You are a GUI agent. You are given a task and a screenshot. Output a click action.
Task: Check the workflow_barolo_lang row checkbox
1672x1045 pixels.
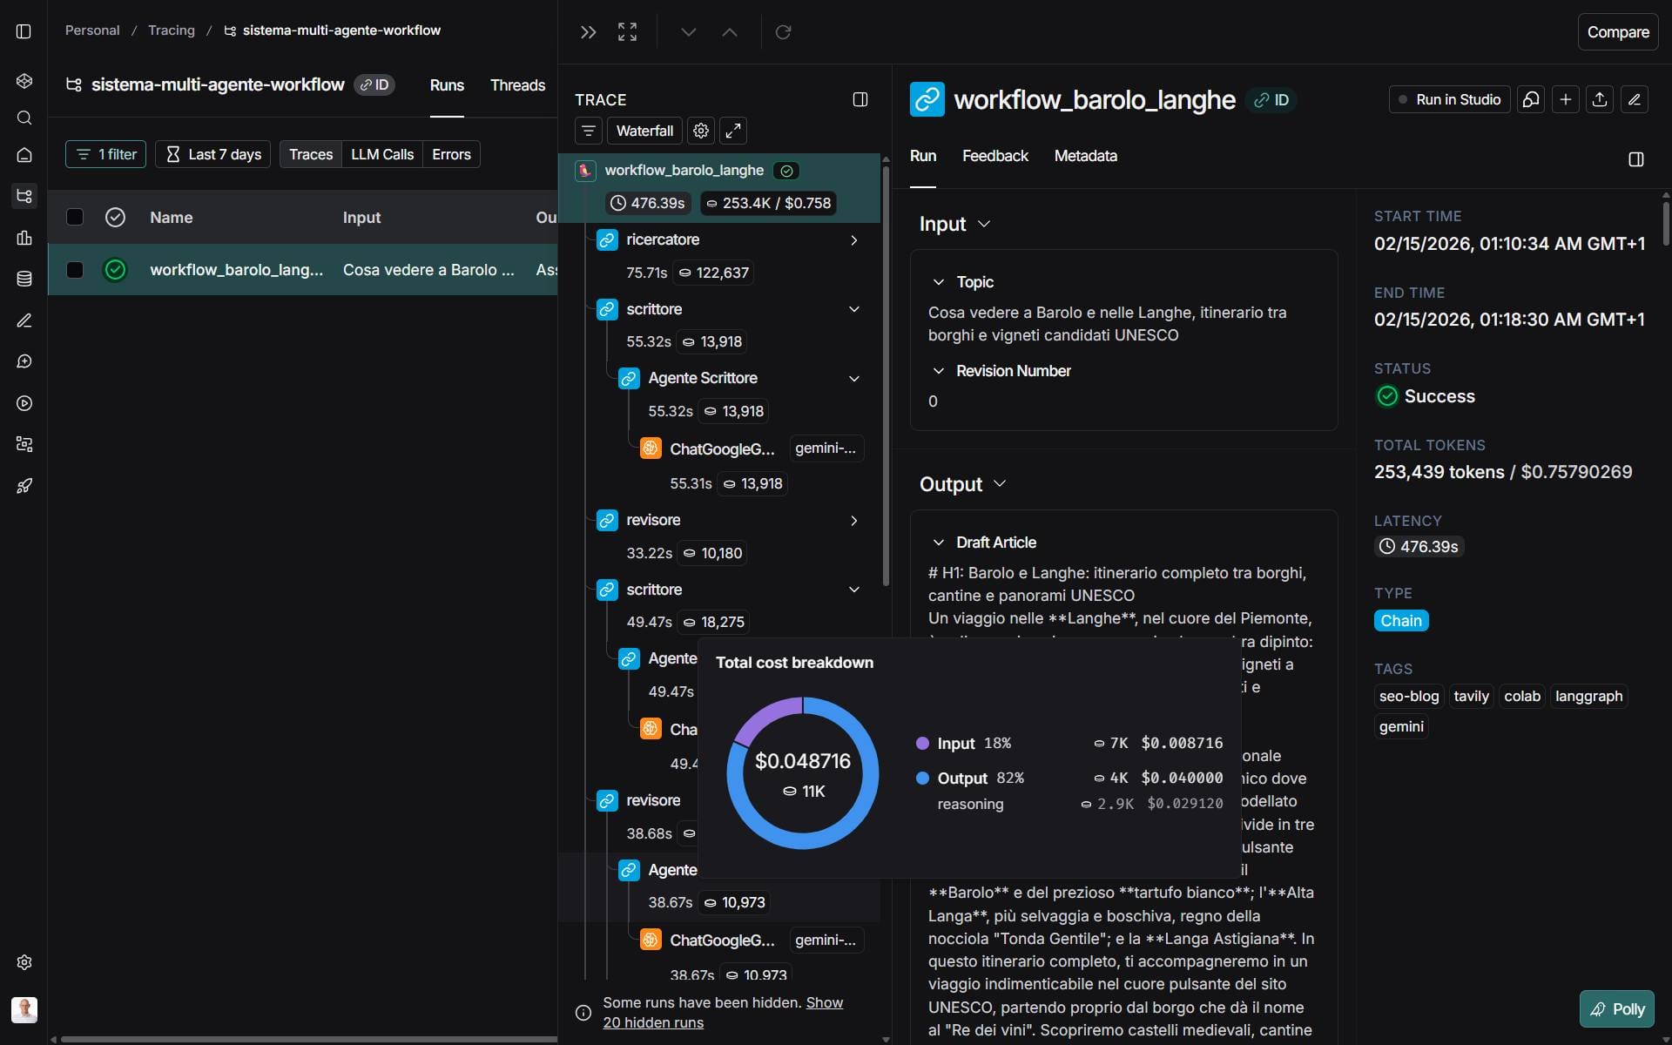pyautogui.click(x=75, y=270)
